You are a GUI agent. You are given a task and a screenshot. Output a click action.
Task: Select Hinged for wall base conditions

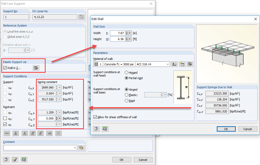tap(127, 90)
